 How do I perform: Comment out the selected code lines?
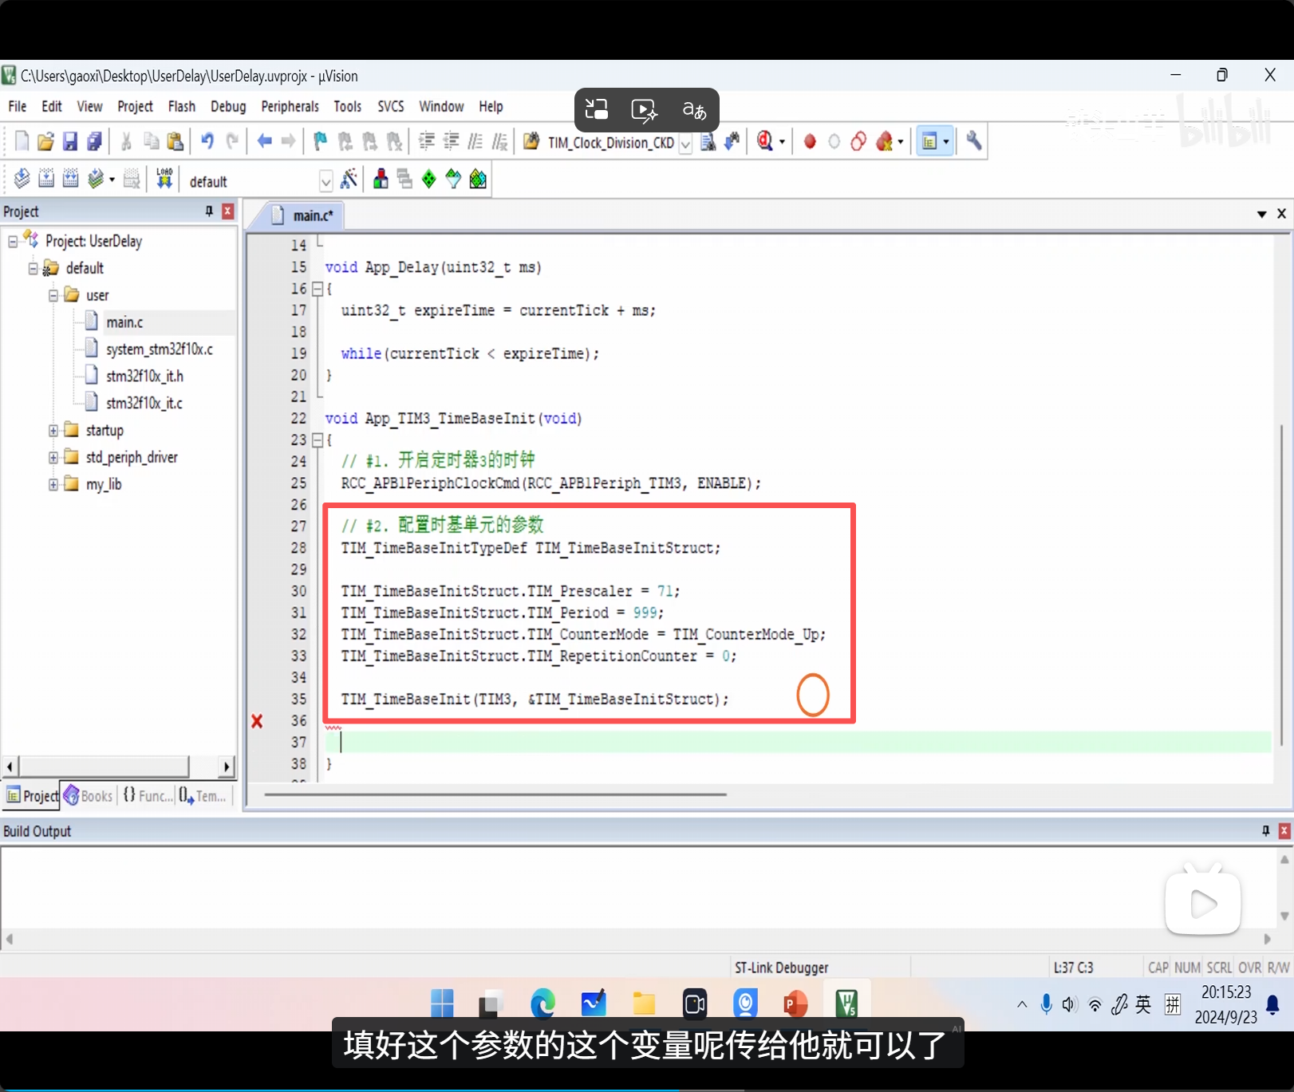coord(475,141)
